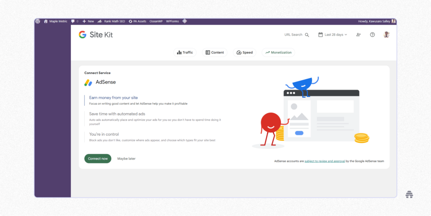Select the AdSense logo icon
Image resolution: width=431 pixels, height=216 pixels.
pyautogui.click(x=88, y=82)
